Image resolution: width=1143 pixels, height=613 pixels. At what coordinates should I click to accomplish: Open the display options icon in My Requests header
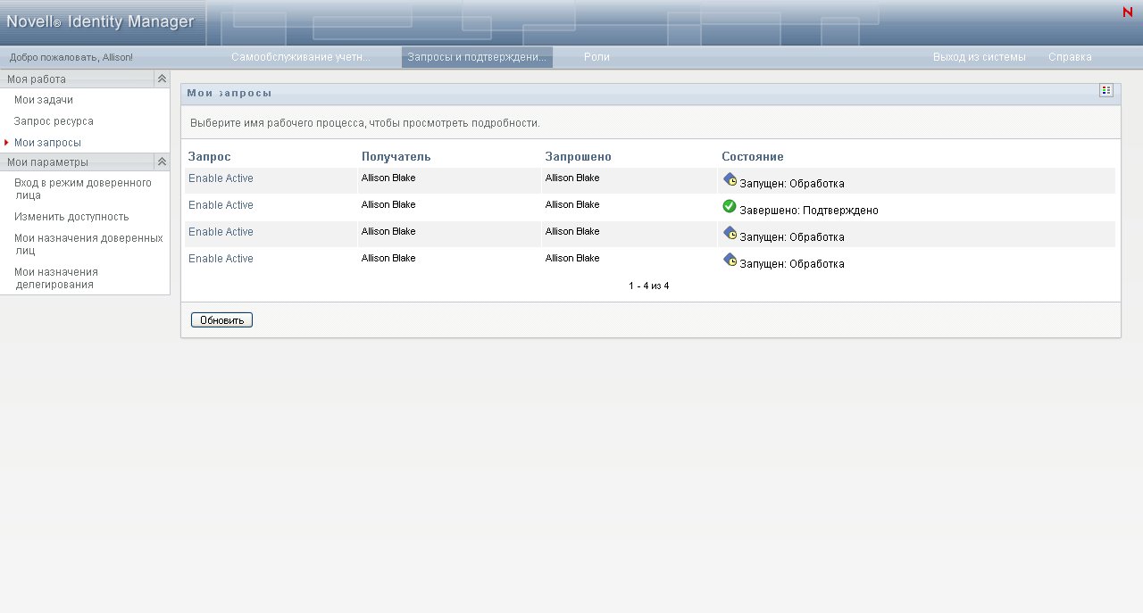pyautogui.click(x=1106, y=90)
